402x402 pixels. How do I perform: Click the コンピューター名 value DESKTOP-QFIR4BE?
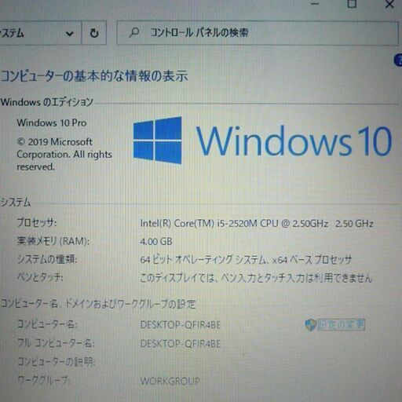point(181,325)
